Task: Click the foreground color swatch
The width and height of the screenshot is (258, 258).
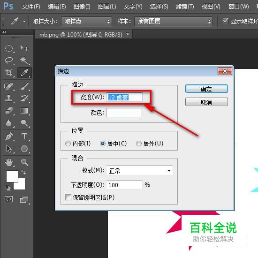Action: (x=12, y=176)
